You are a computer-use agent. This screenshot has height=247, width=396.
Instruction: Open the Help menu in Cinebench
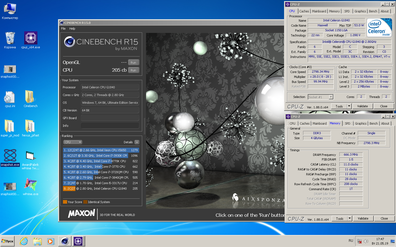point(72,29)
